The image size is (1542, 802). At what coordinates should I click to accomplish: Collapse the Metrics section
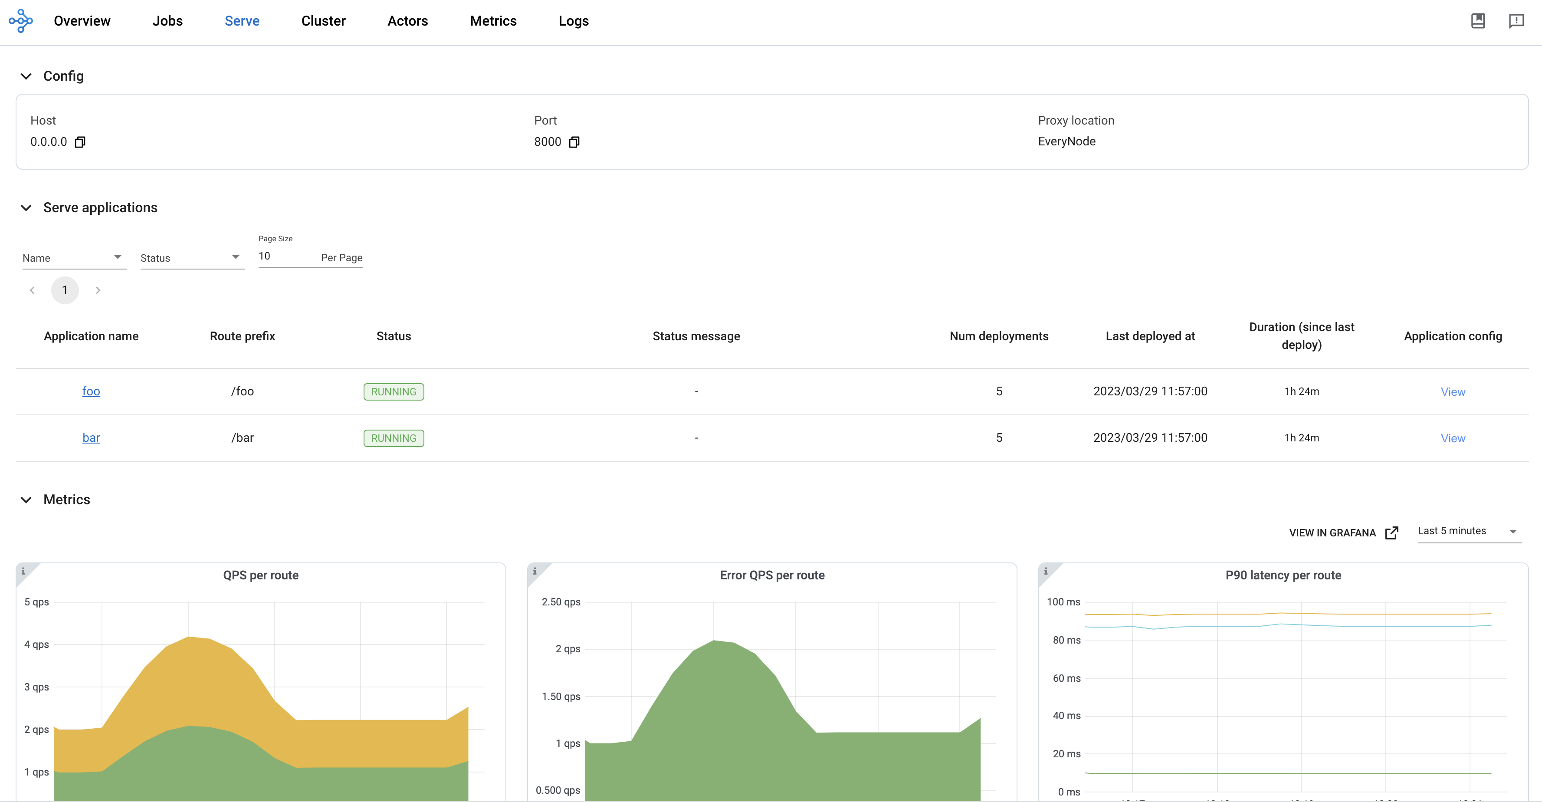pyautogui.click(x=26, y=500)
